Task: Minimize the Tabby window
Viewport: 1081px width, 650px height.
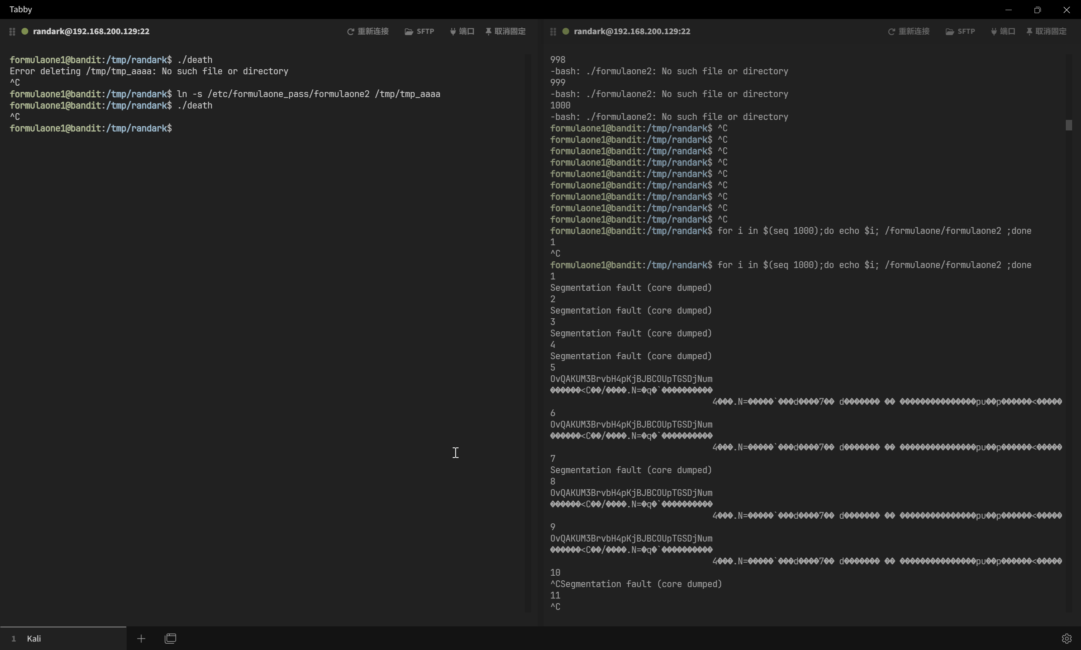Action: coord(1008,10)
